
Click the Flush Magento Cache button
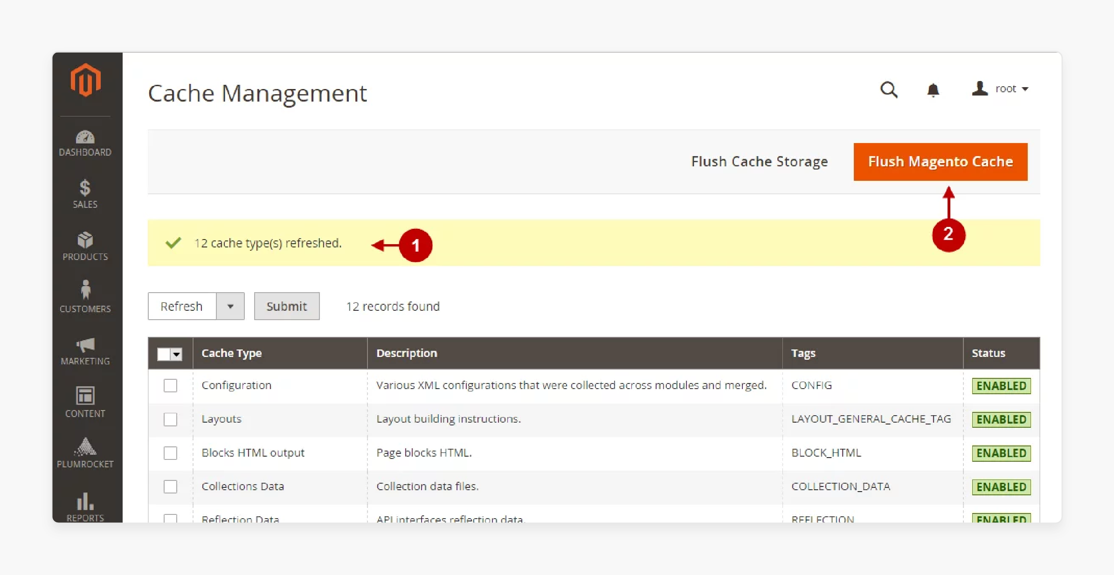tap(941, 162)
